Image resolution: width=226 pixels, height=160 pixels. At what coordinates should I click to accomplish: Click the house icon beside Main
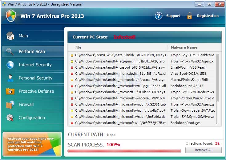[10, 36]
